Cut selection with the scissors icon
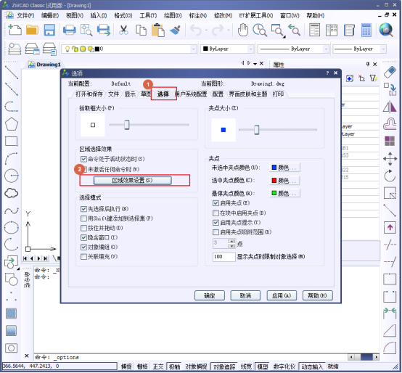This screenshot has height=373, width=402. click(123, 30)
